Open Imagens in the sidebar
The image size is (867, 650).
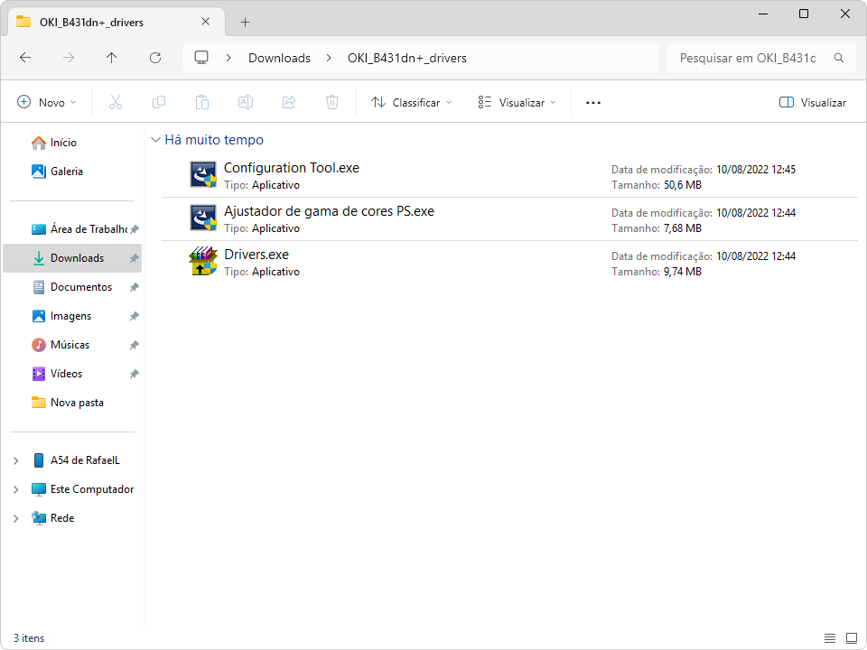(70, 316)
